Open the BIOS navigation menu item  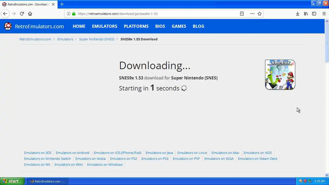click(160, 26)
